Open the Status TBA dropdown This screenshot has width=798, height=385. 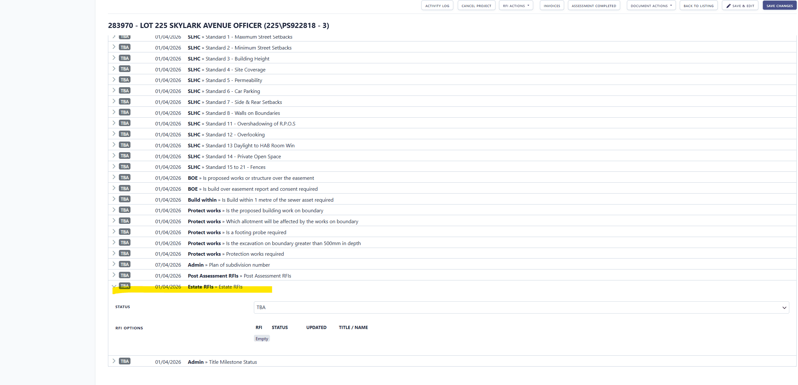coord(521,307)
